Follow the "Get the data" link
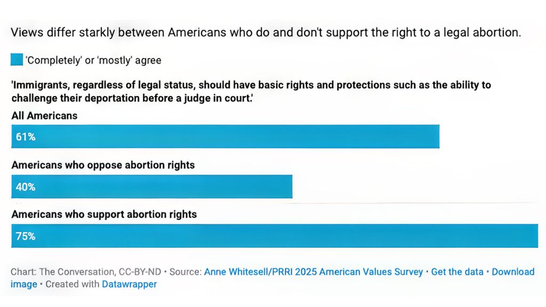 click(457, 272)
